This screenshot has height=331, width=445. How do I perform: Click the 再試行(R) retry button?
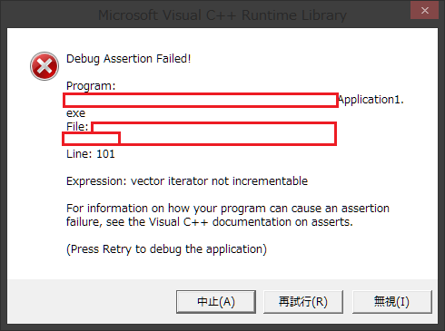click(x=303, y=302)
